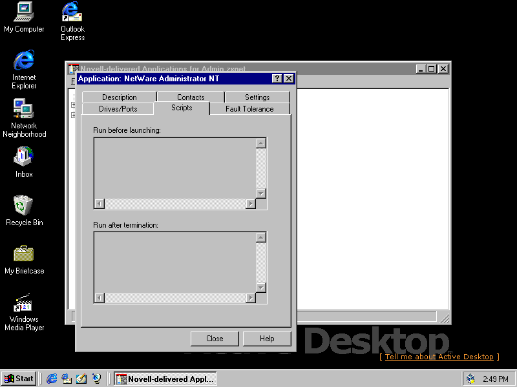Launch Internet Explorer from quick launch bar

click(52, 379)
